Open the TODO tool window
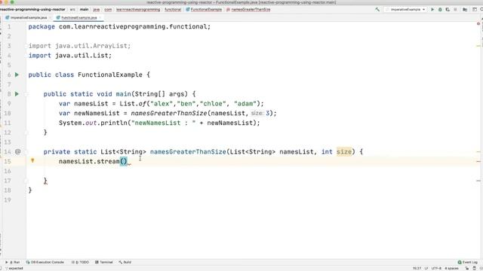 (80, 262)
